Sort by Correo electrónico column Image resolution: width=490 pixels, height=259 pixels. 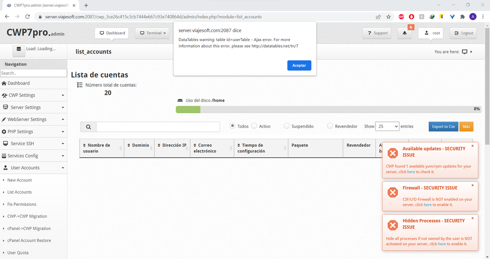[212, 148]
